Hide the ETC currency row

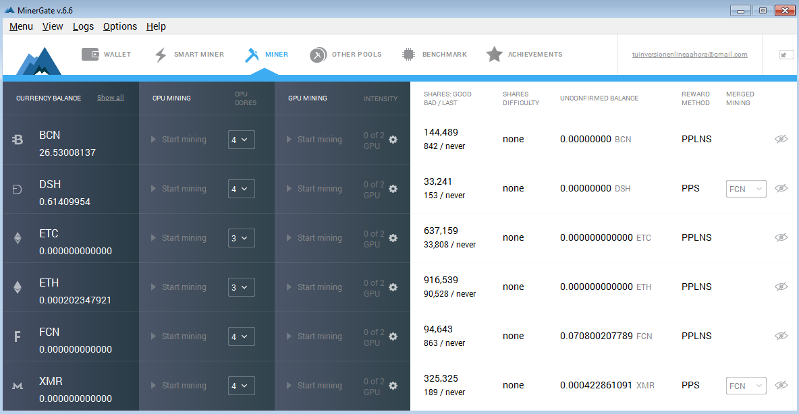pyautogui.click(x=781, y=237)
